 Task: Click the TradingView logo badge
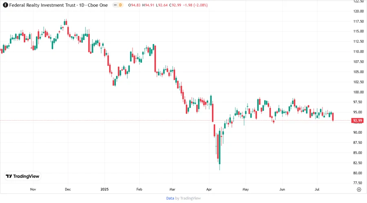pyautogui.click(x=23, y=176)
